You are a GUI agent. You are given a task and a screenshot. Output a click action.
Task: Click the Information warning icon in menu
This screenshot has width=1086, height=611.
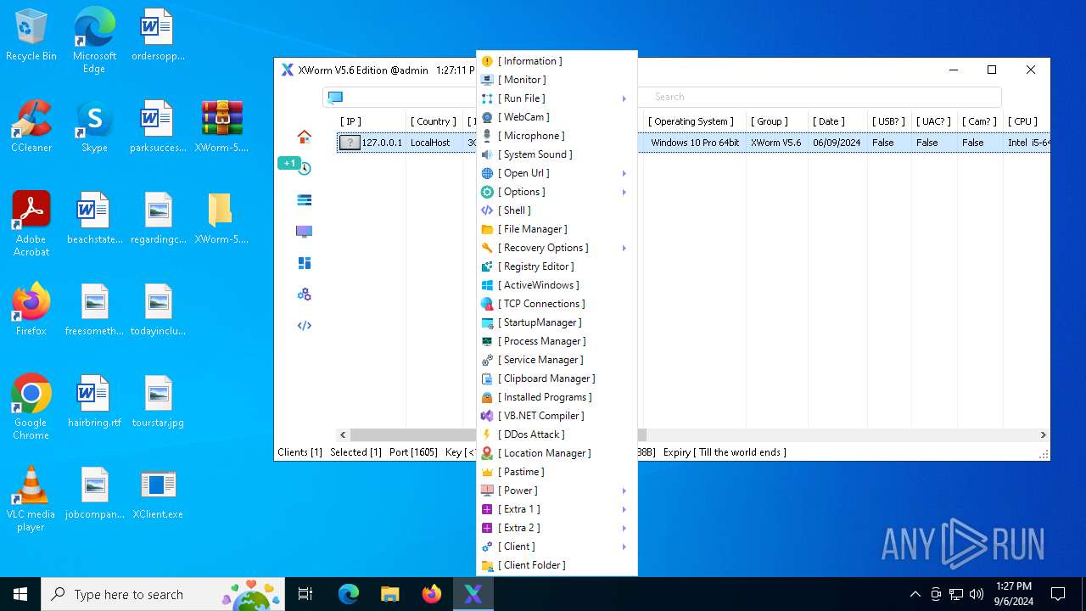click(x=487, y=61)
